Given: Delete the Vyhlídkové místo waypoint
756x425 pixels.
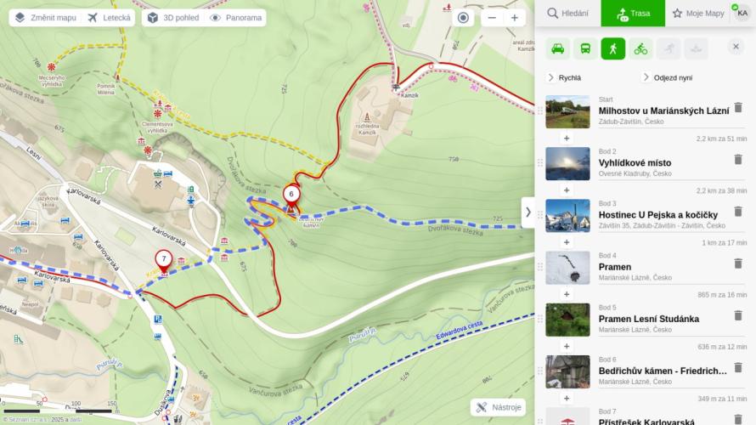Looking at the screenshot, I should point(737,160).
